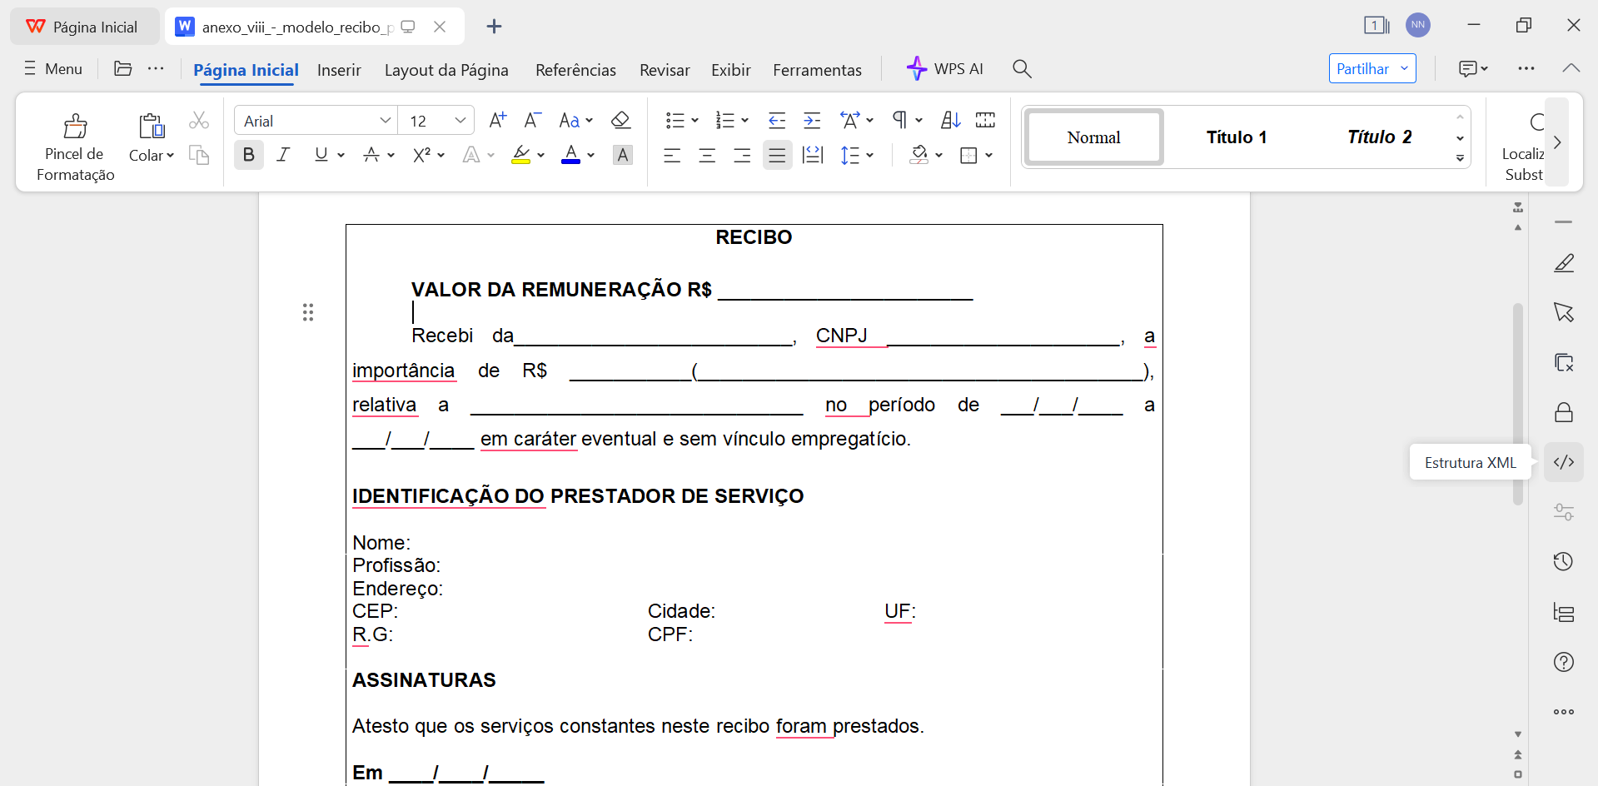Open the Revisar ribbon tab
The height and width of the screenshot is (786, 1598).
(664, 70)
